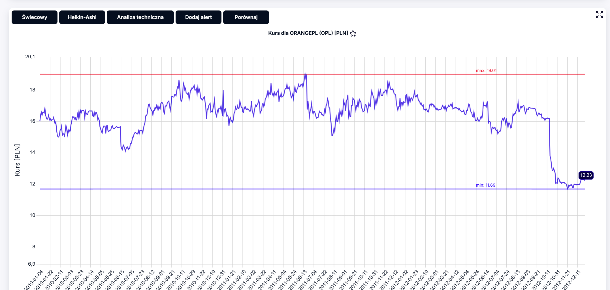Click the 12,23 current price label
This screenshot has width=610, height=290.
[586, 175]
